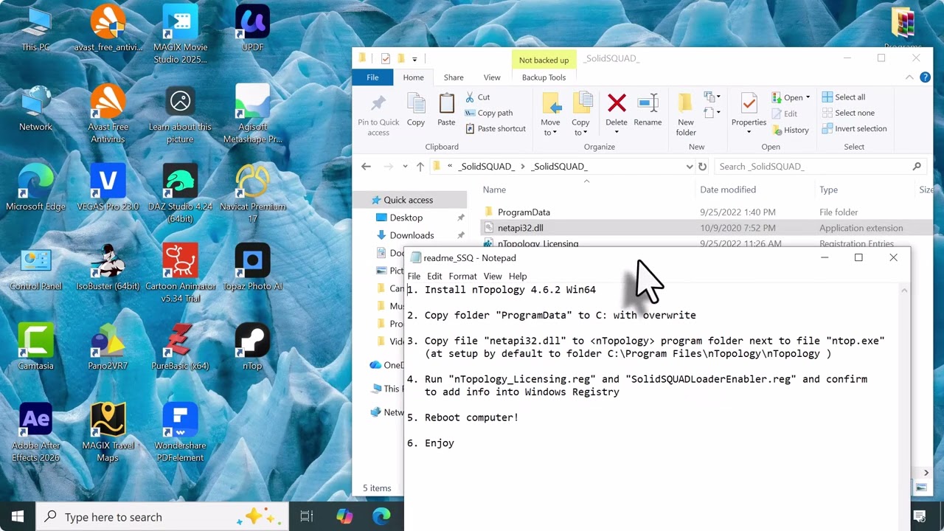Expand Properties dropdown in ribbon

(x=749, y=132)
